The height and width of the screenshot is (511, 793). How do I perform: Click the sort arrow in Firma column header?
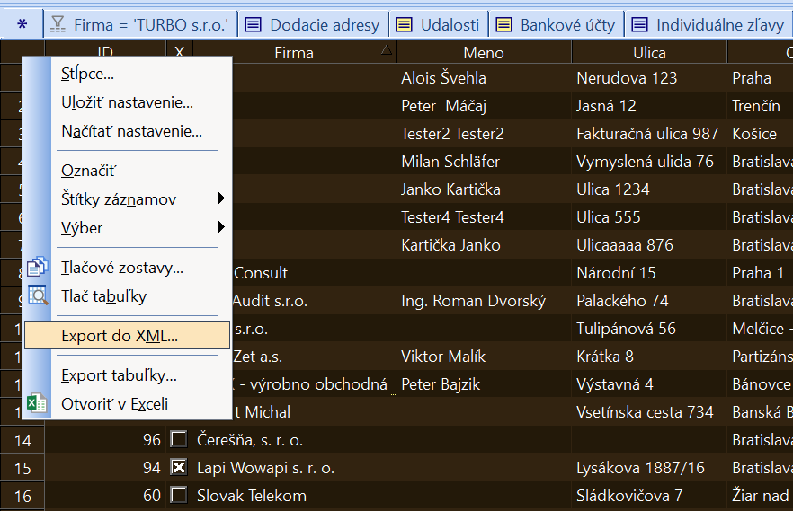387,50
